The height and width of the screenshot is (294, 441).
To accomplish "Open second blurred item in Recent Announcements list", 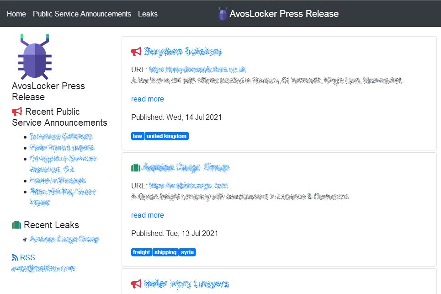I will 62,148.
